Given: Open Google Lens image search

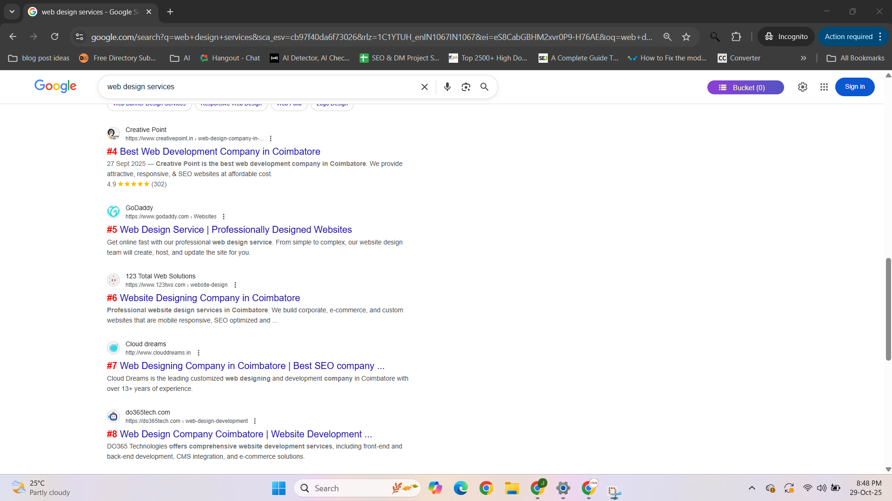Looking at the screenshot, I should pyautogui.click(x=466, y=87).
